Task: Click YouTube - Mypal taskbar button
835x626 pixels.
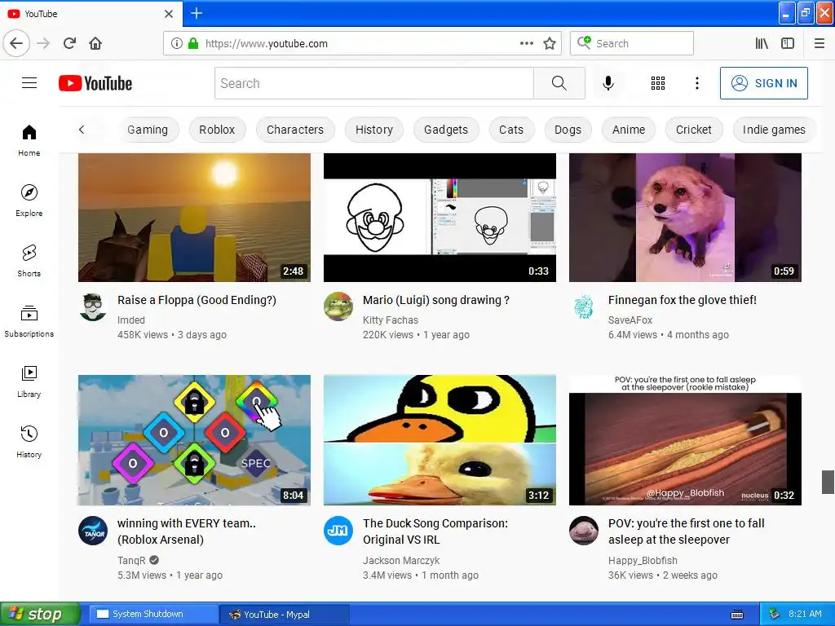Action: point(285,615)
